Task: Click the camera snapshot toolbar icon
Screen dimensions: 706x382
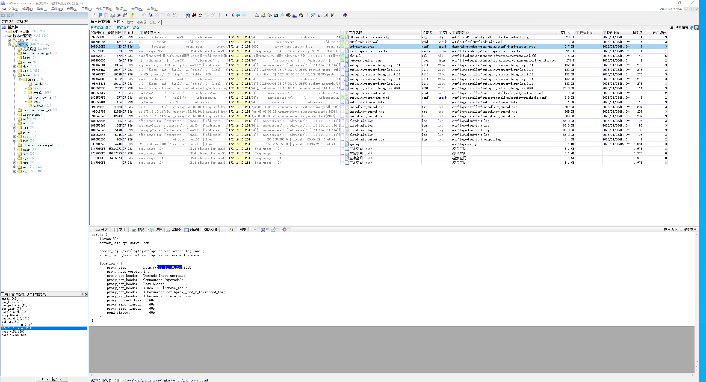Action: (288, 15)
